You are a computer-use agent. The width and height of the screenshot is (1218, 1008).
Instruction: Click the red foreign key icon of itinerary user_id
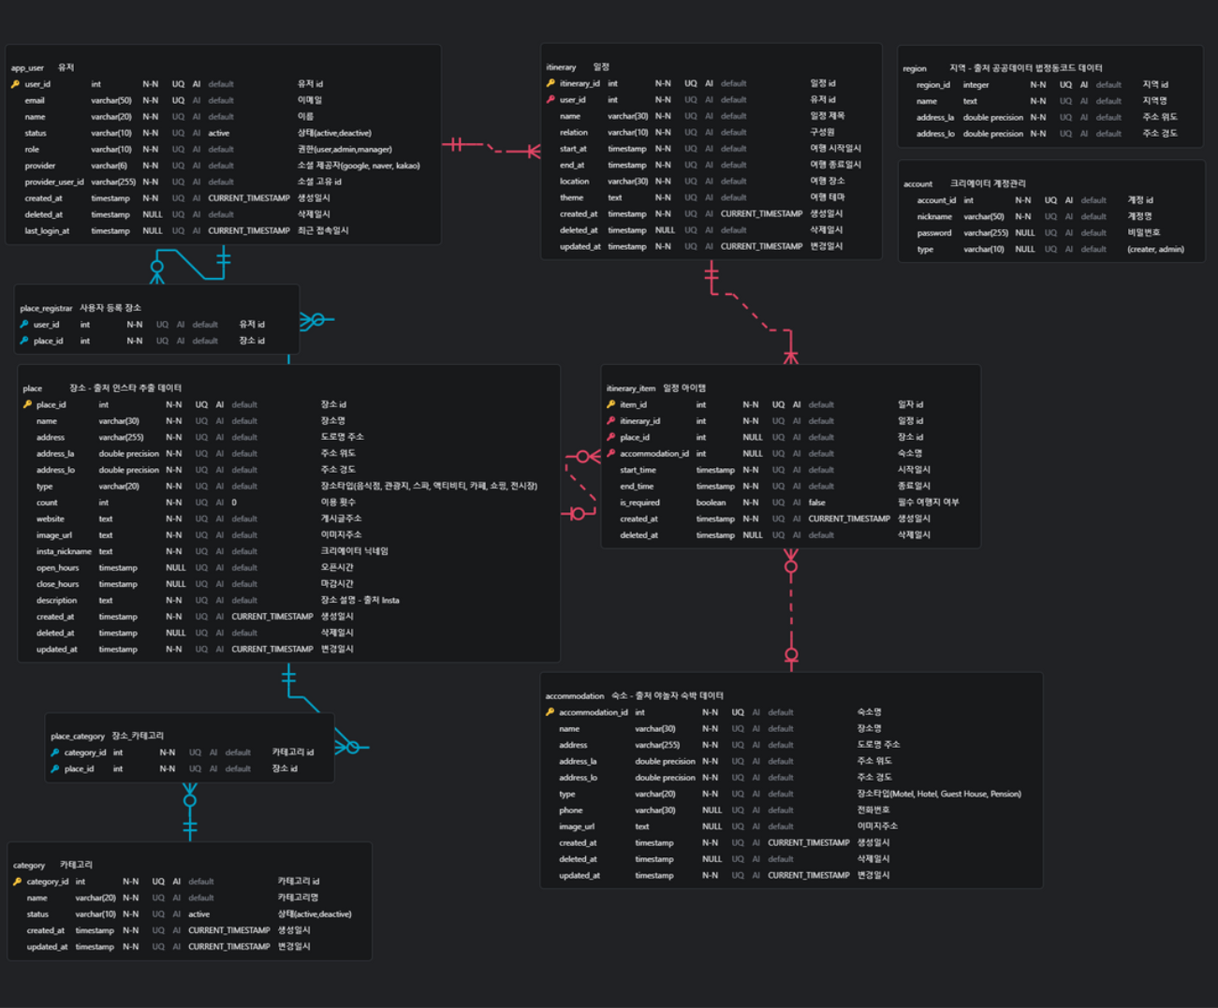point(550,99)
